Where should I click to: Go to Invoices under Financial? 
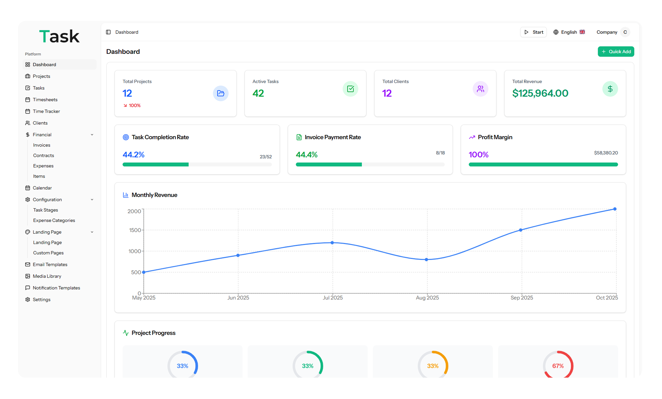(x=42, y=145)
